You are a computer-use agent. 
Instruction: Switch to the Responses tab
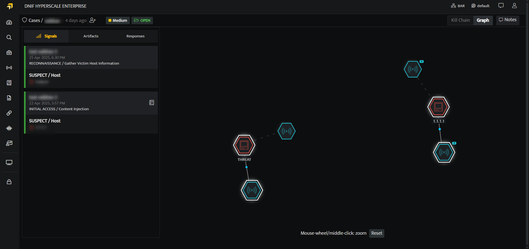click(135, 36)
